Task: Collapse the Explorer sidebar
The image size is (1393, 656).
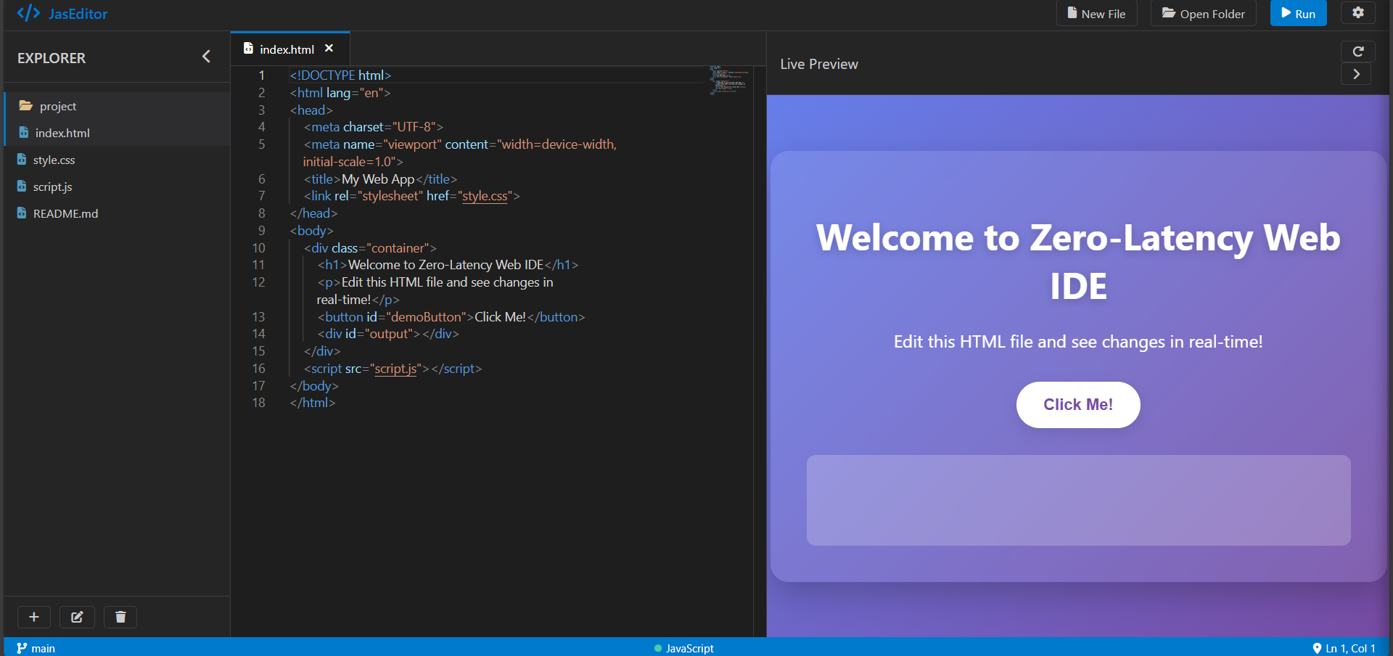Action: tap(206, 57)
